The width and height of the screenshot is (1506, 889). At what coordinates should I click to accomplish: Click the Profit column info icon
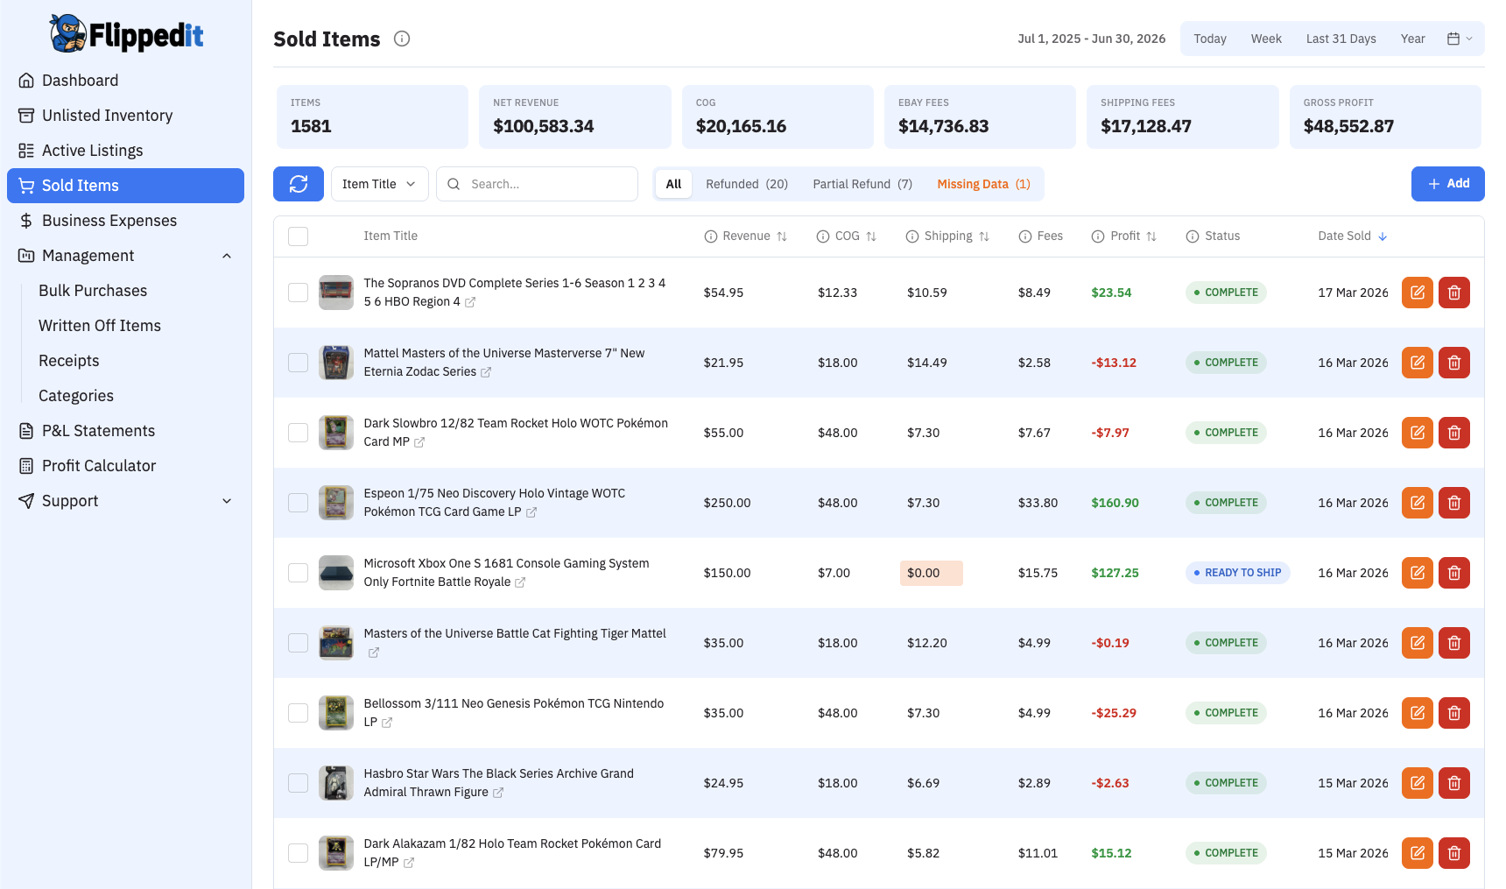click(x=1097, y=236)
